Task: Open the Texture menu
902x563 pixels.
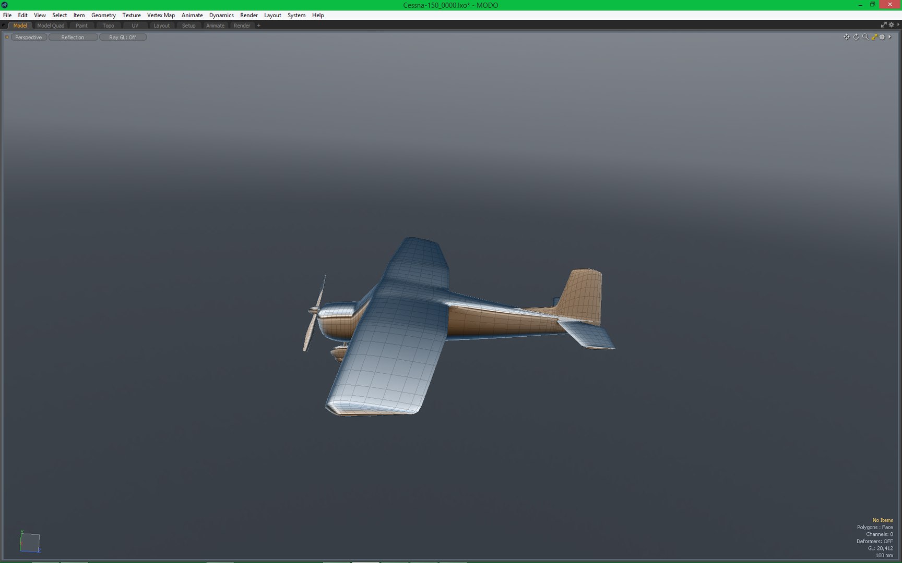Action: coord(132,15)
